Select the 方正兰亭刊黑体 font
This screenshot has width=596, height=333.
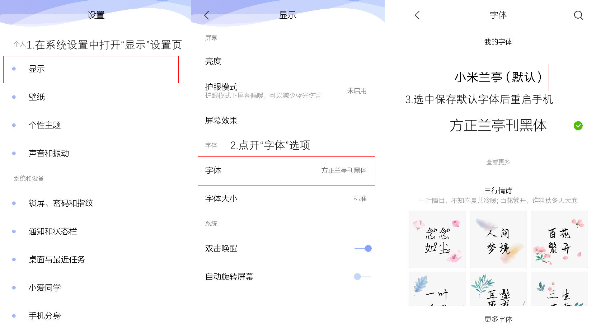pos(498,126)
